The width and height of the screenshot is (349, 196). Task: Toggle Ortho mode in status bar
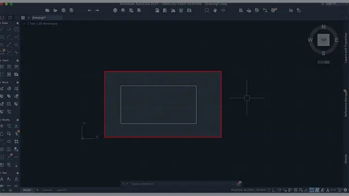pyautogui.click(x=274, y=190)
